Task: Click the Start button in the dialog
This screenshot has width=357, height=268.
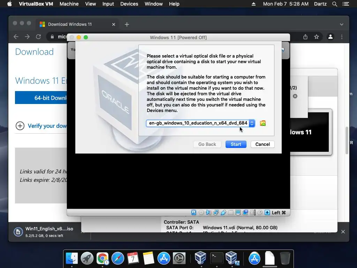Action: pos(236,144)
